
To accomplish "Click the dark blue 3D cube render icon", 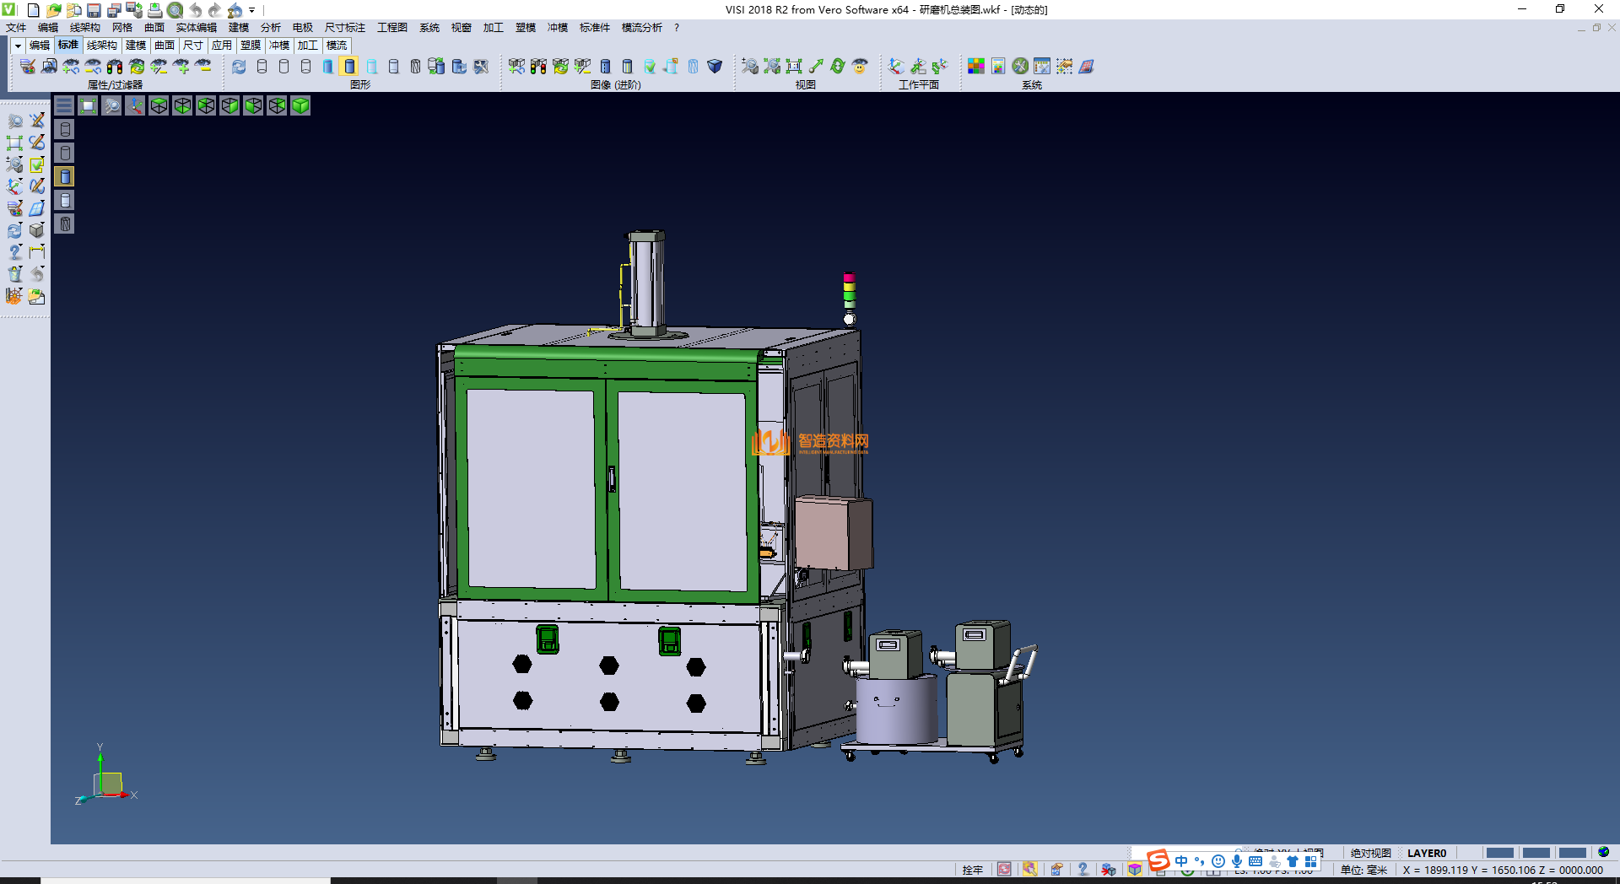I will point(715,66).
